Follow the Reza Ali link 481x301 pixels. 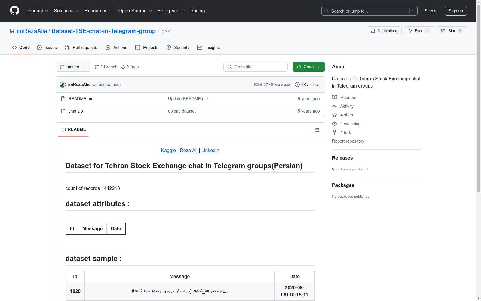pyautogui.click(x=188, y=150)
